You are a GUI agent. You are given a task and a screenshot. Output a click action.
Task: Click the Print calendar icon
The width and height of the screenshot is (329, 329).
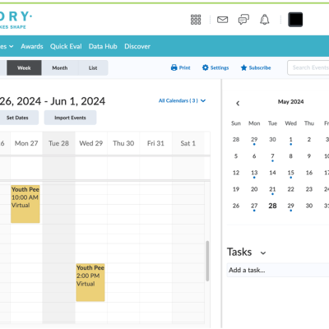click(174, 67)
